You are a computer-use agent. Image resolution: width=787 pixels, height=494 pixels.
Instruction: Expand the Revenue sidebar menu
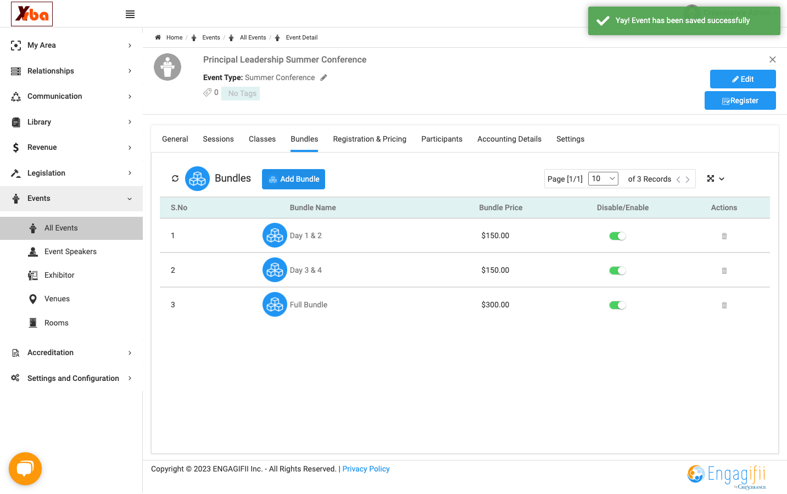click(71, 147)
